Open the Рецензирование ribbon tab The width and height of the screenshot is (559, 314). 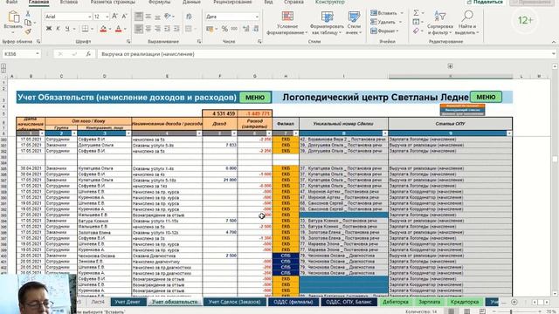click(232, 2)
